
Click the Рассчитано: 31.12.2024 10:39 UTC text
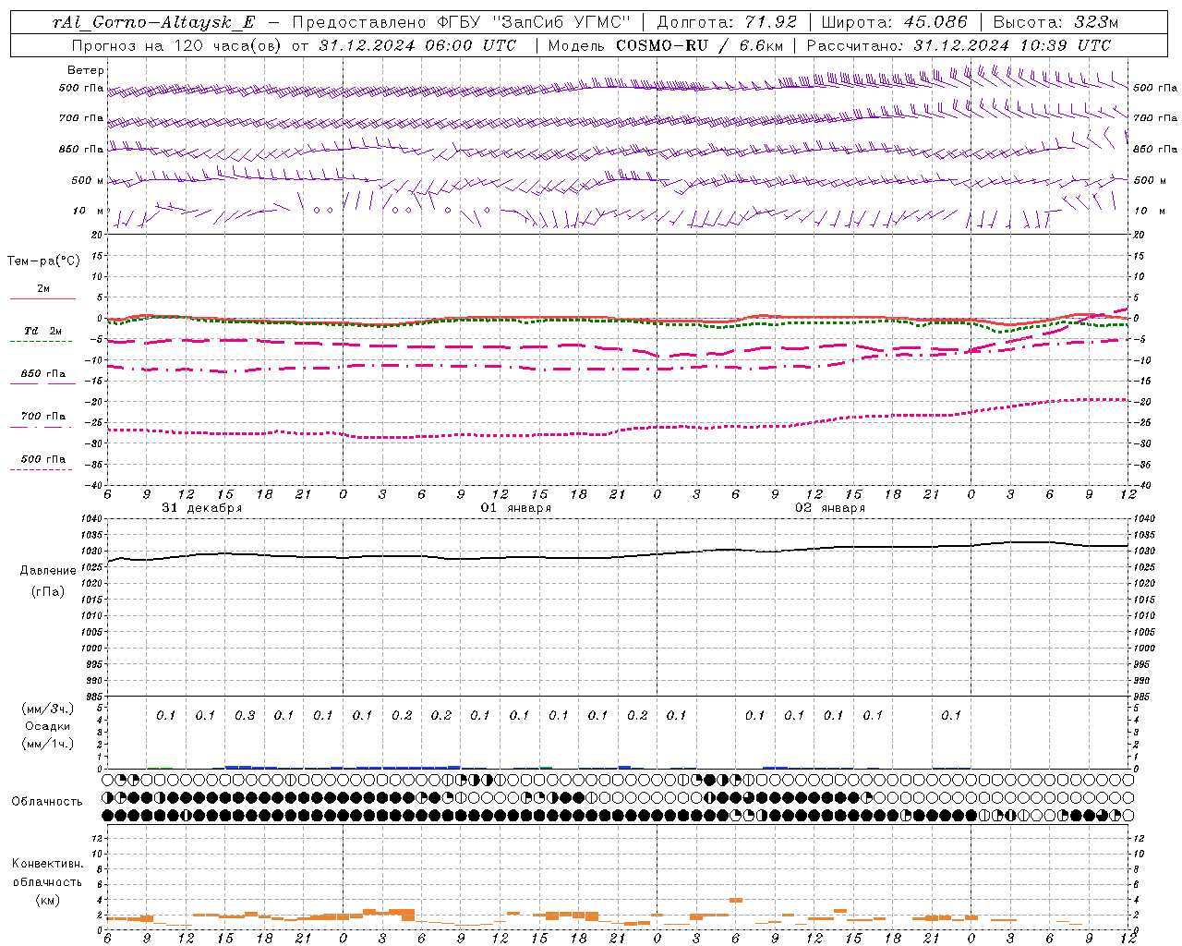point(959,45)
